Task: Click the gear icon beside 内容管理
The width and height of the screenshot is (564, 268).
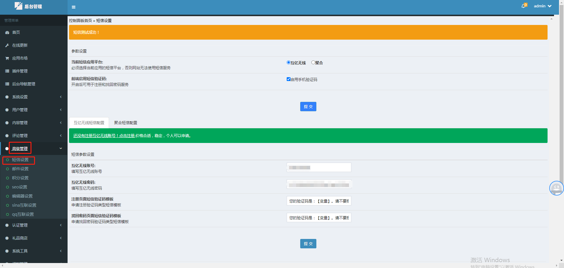Action: pyautogui.click(x=7, y=123)
